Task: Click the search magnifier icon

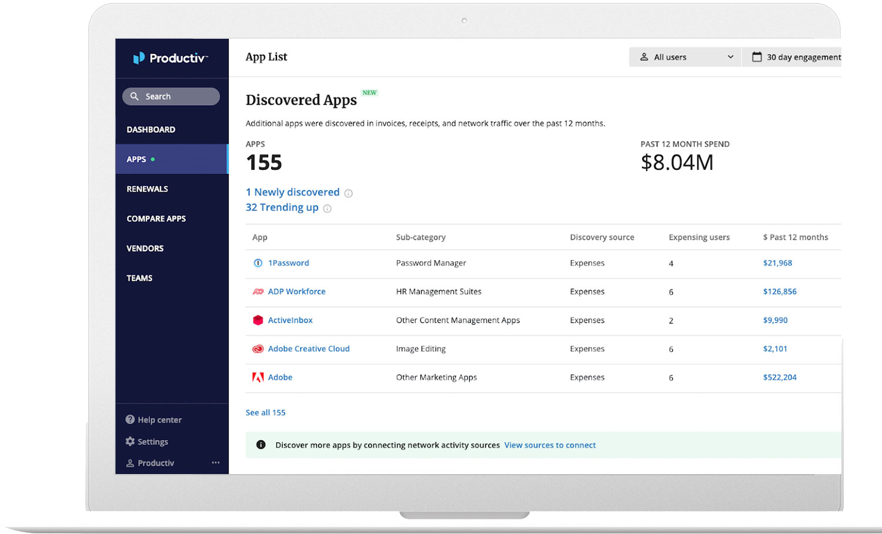Action: pos(135,96)
